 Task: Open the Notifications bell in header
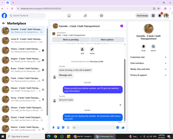(x=160, y=16)
